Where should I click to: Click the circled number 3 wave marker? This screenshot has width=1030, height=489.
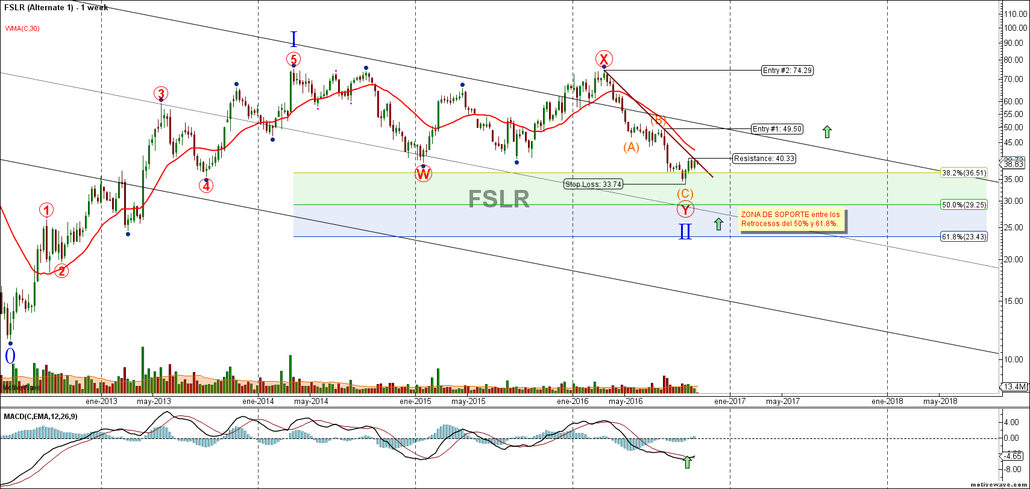pos(160,94)
